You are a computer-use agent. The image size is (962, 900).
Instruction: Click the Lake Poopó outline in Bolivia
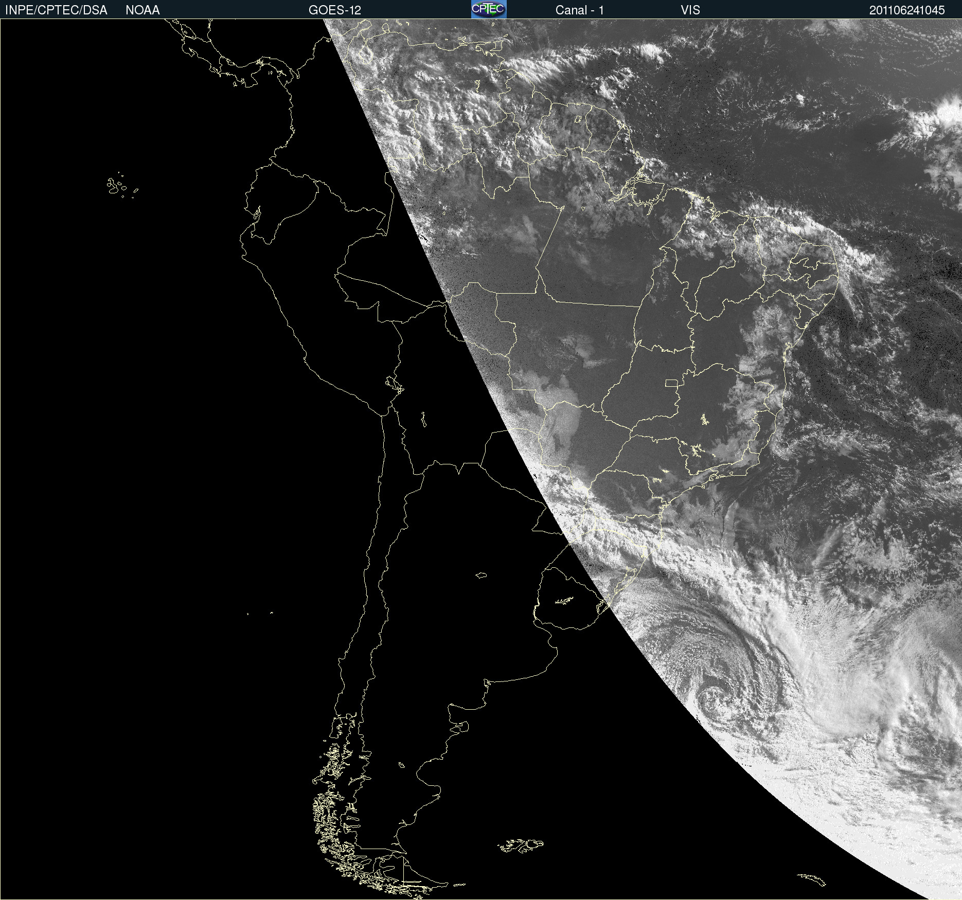coord(423,420)
